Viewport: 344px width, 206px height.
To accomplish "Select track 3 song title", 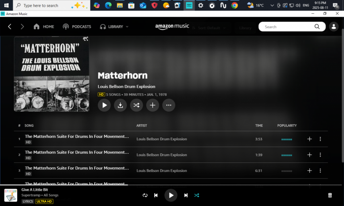I will point(77,168).
